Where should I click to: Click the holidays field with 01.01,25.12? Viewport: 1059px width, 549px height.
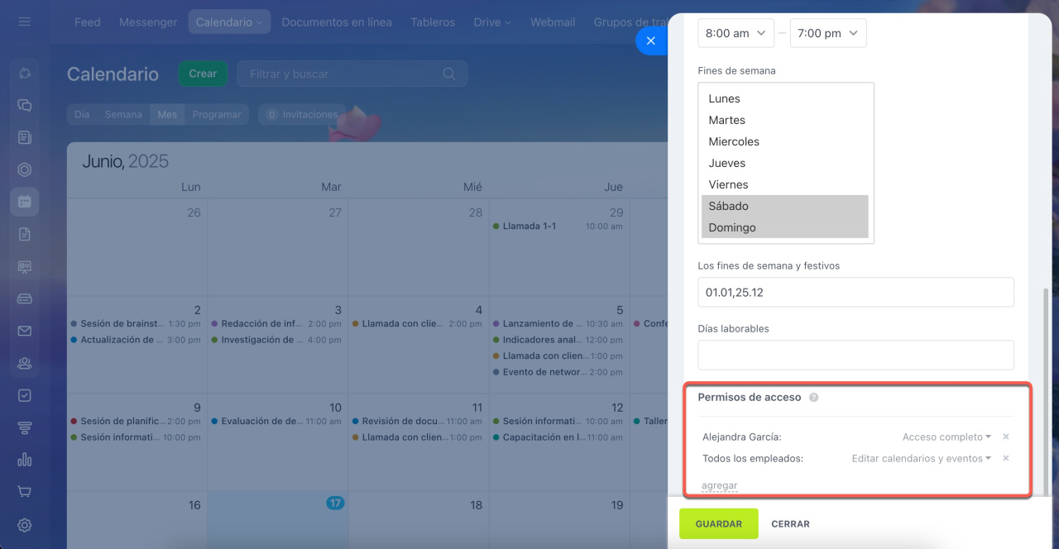pos(855,293)
